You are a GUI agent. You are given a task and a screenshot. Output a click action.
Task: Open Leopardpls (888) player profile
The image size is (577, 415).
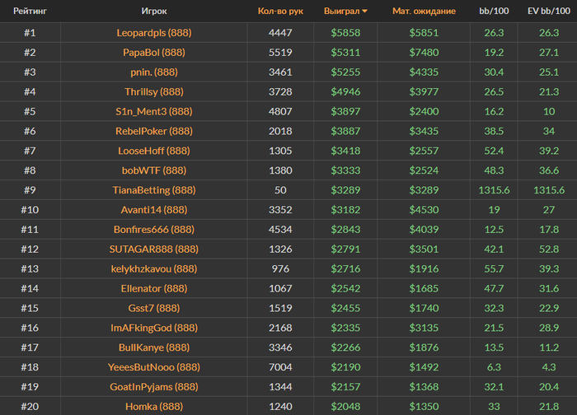click(x=154, y=33)
